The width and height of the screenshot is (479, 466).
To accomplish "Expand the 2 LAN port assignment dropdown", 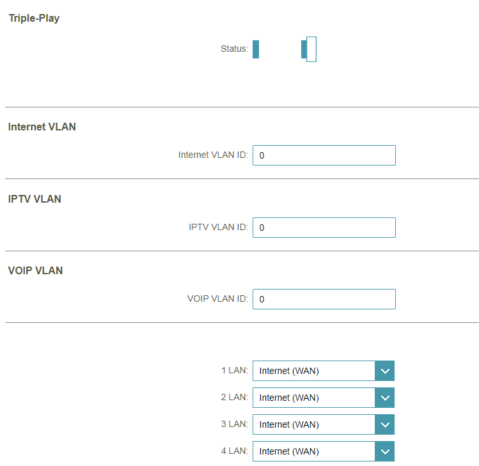I will point(314,398).
